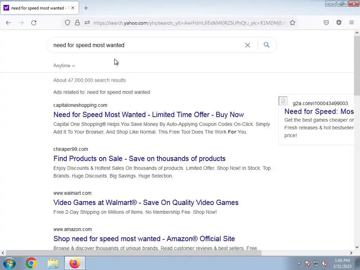Open the taskbar clock and date
This screenshot has width=360, height=270.
[342, 263]
